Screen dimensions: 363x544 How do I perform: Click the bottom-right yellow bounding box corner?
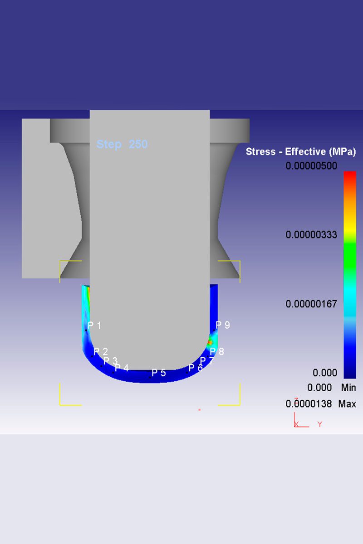tap(239, 404)
